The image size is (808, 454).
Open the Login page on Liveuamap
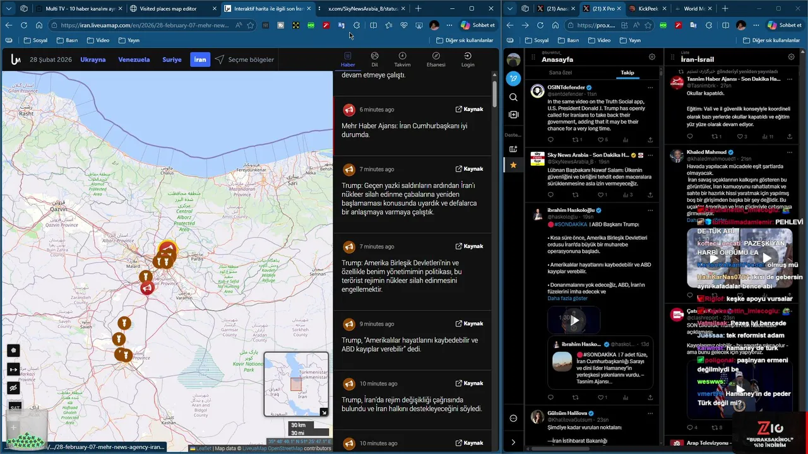click(468, 59)
